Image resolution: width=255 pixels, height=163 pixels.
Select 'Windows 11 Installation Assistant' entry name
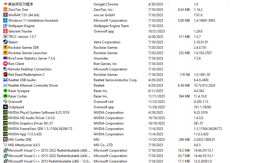(33, 20)
